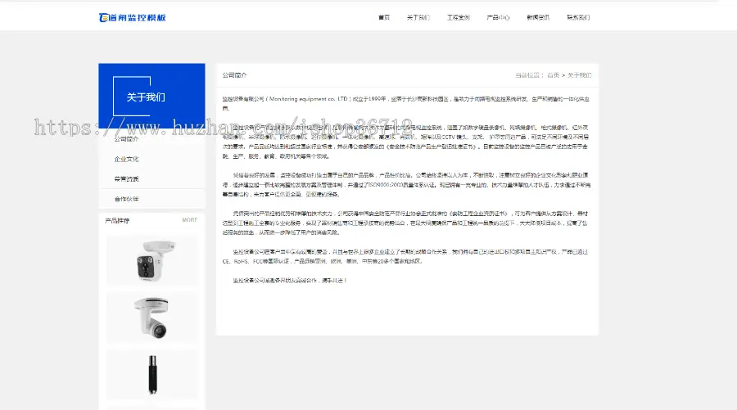The width and height of the screenshot is (737, 410).
Task: Open 产品中心 navigation item
Action: click(498, 18)
